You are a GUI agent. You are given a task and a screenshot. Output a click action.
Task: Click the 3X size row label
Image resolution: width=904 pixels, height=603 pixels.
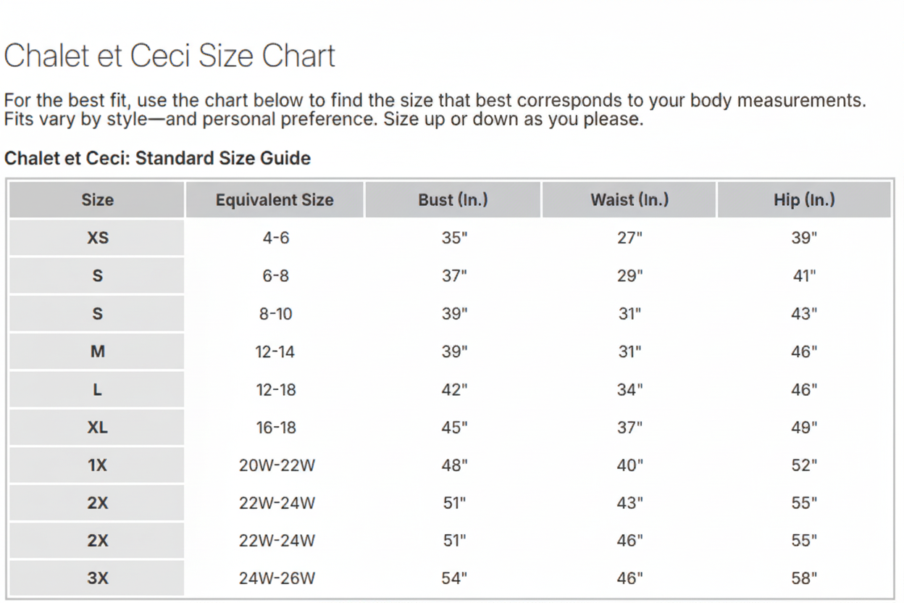click(x=97, y=578)
